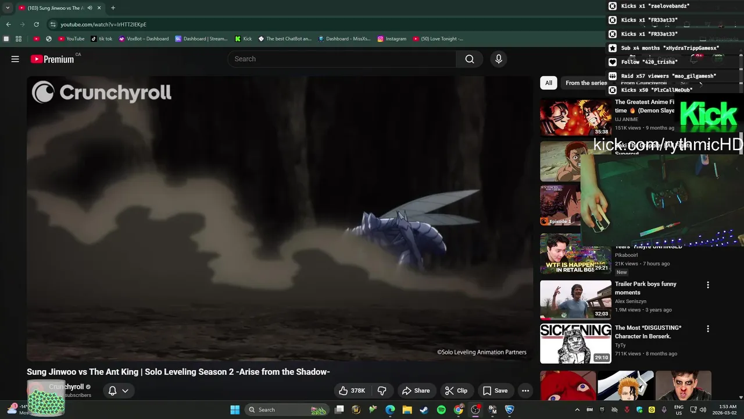Play or pause the Solo Leveling video
This screenshot has height=419, width=744.
279,219
